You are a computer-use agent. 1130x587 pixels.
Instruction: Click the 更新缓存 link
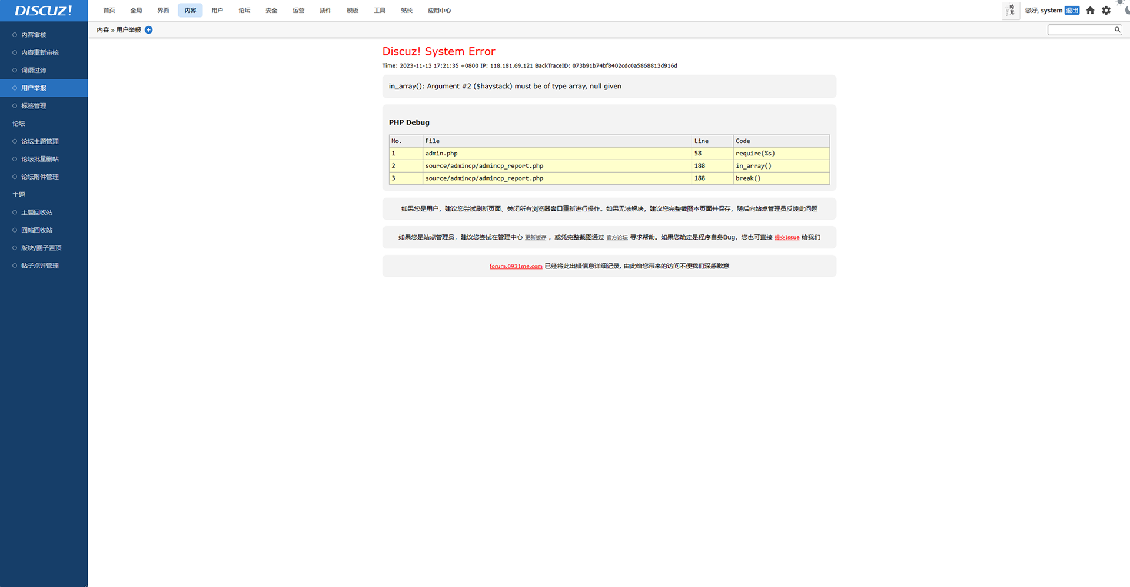pyautogui.click(x=536, y=237)
